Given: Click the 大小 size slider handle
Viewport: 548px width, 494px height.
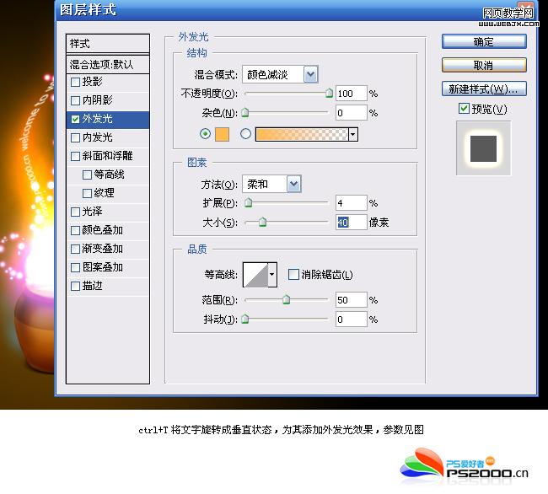Looking at the screenshot, I should 262,222.
